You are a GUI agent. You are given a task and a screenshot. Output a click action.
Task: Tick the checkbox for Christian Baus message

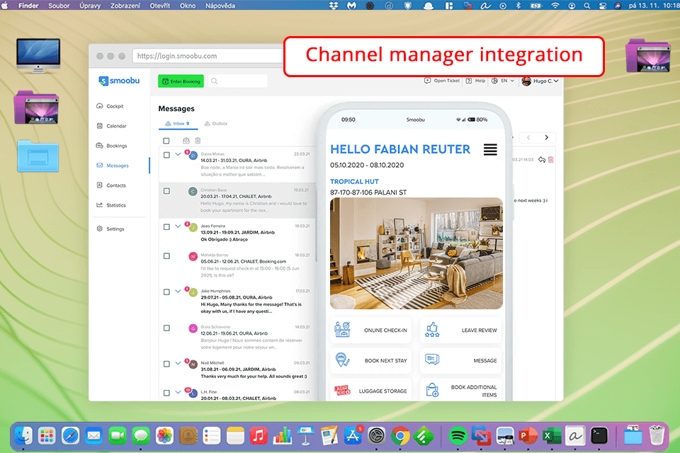[166, 190]
